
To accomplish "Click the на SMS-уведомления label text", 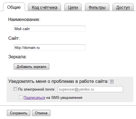I will (x=64, y=98).
